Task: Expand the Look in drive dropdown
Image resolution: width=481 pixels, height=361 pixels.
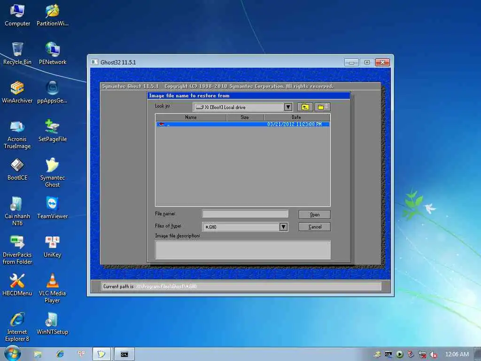Action: [288, 107]
